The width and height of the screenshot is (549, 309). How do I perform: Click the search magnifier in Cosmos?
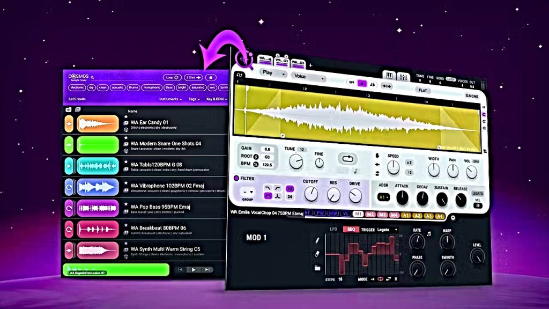point(93,77)
